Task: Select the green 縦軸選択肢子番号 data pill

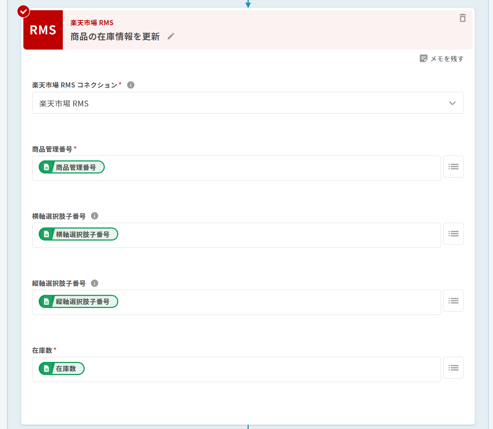Action: tap(79, 301)
